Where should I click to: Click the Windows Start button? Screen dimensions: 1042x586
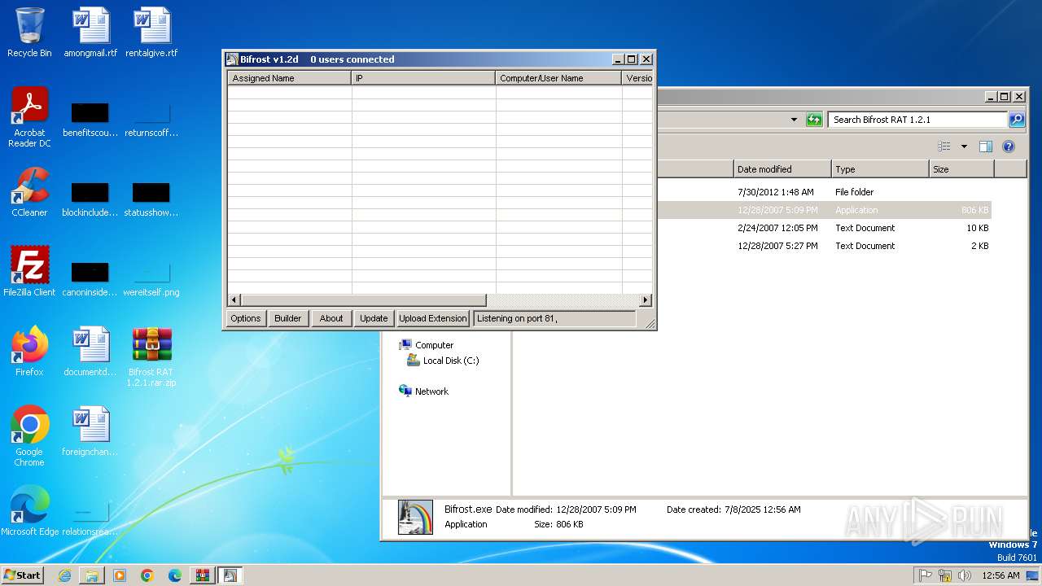(x=22, y=575)
